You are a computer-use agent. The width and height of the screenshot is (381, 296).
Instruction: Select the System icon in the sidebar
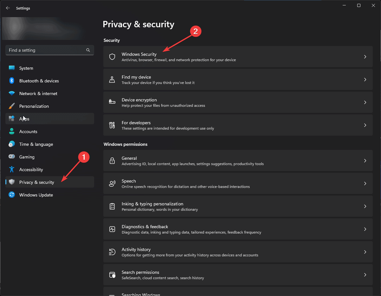[12, 68]
